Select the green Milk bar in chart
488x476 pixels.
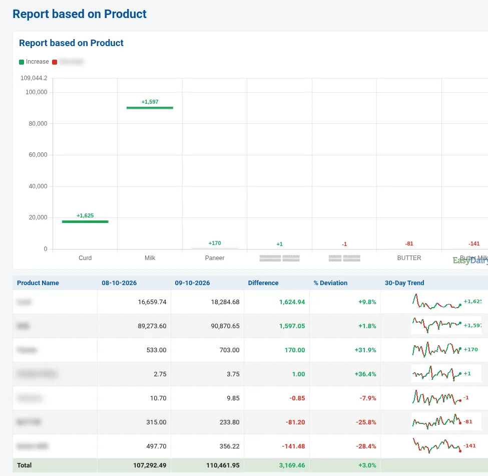tap(150, 108)
